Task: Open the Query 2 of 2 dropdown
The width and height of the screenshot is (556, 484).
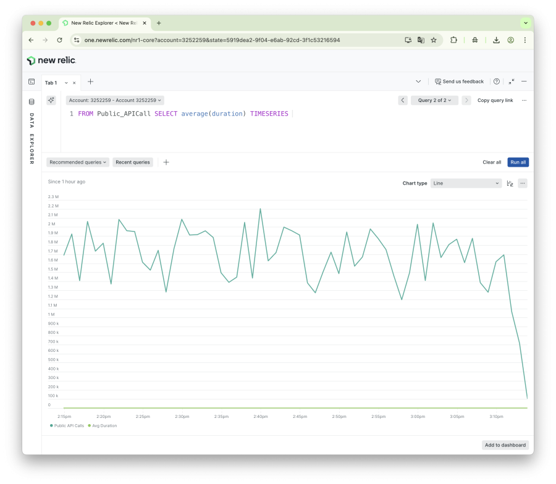Action: (x=434, y=100)
